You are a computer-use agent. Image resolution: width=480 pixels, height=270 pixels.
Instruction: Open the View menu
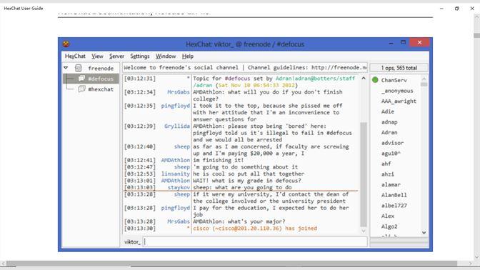pyautogui.click(x=97, y=56)
